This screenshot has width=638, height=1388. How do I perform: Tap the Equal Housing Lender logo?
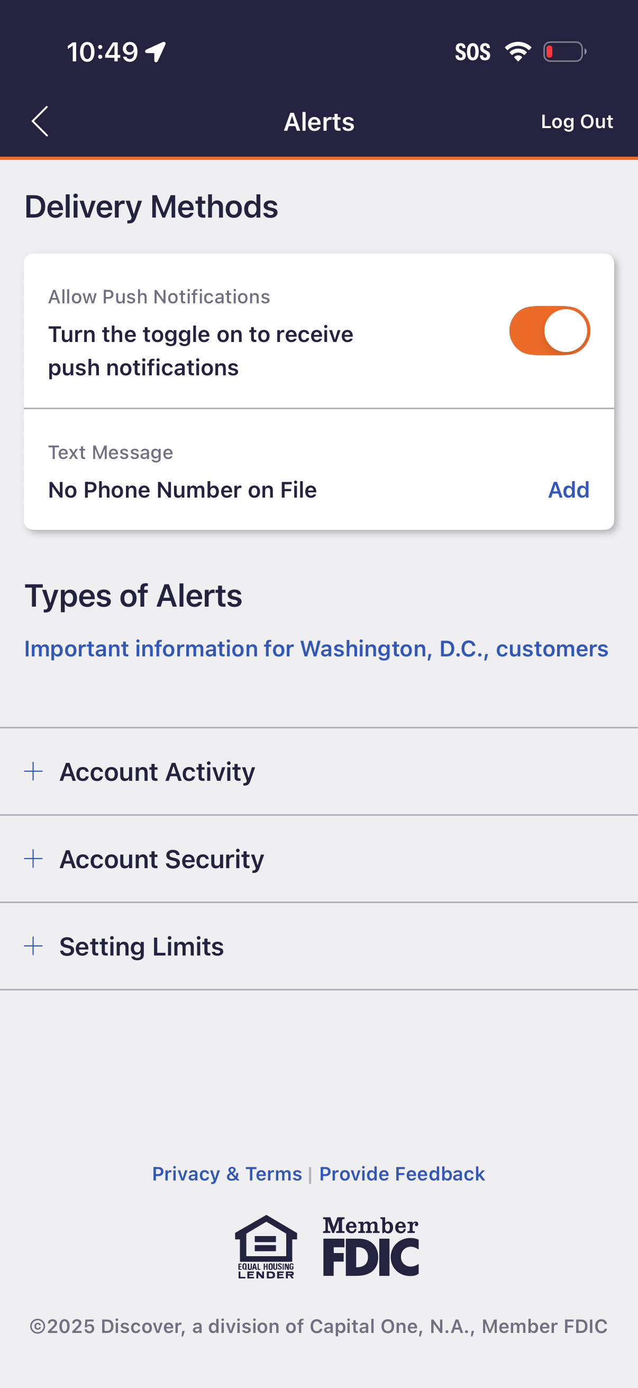pos(266,1247)
